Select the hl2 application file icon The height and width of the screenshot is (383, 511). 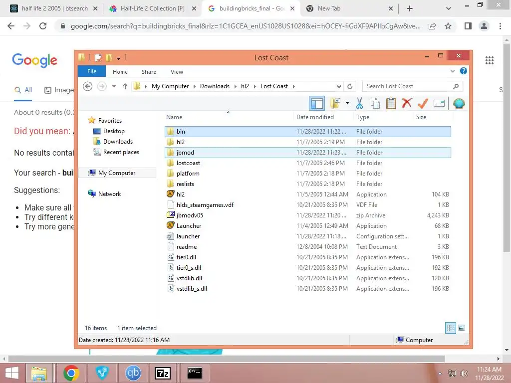171,194
